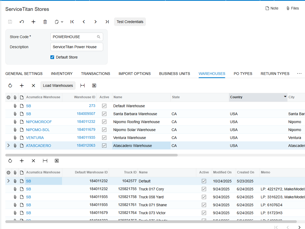Open the NIPOMOROOF warehouse link
305x229 pixels.
39,122
